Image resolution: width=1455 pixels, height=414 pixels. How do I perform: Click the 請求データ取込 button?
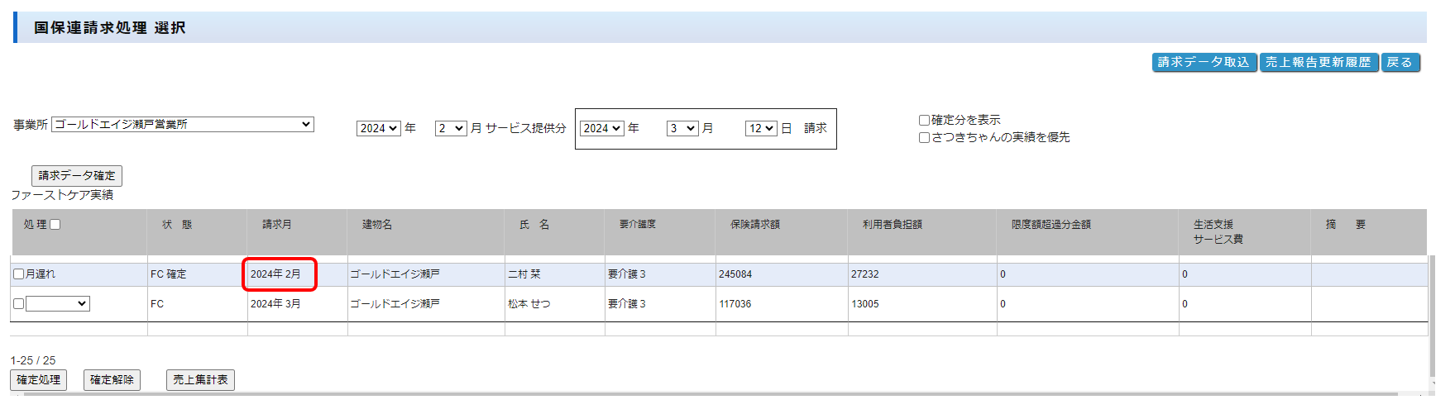click(x=1204, y=63)
